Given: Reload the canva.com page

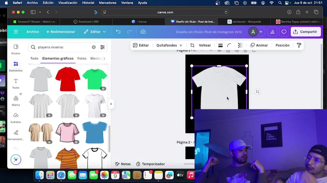Looking at the screenshot, I should (226, 12).
